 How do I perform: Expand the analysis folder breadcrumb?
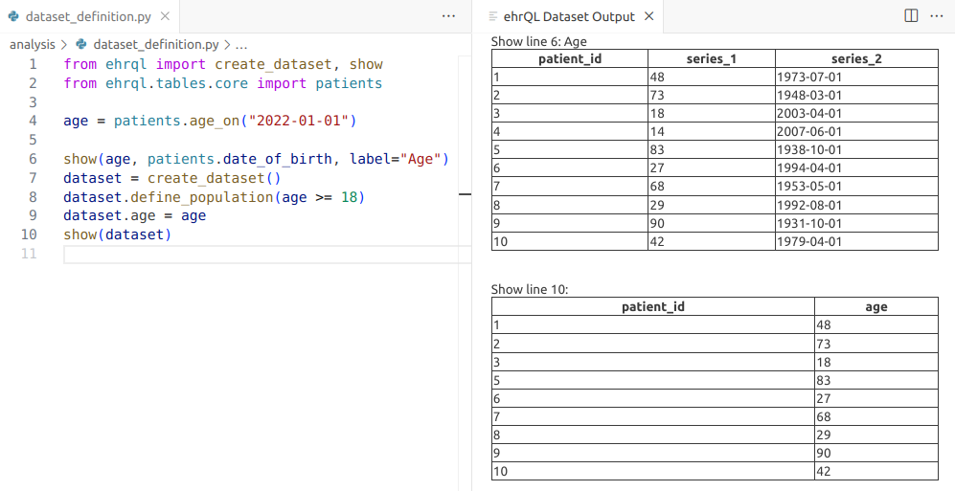coord(32,44)
